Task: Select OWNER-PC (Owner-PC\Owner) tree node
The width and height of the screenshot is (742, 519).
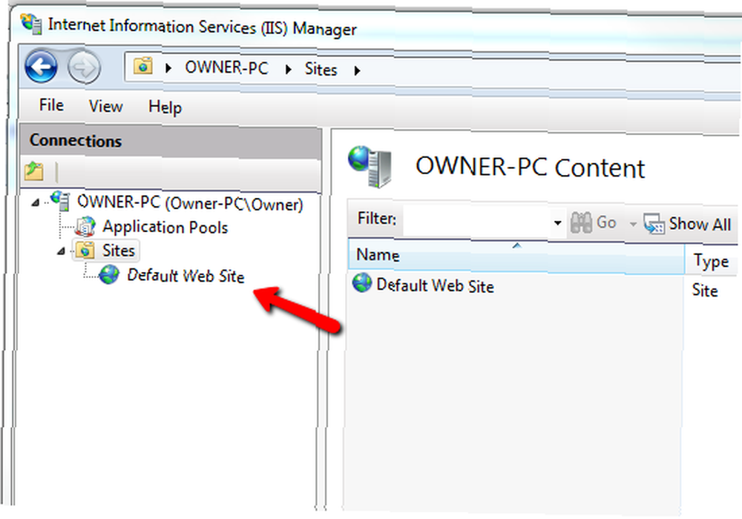Action: click(190, 203)
